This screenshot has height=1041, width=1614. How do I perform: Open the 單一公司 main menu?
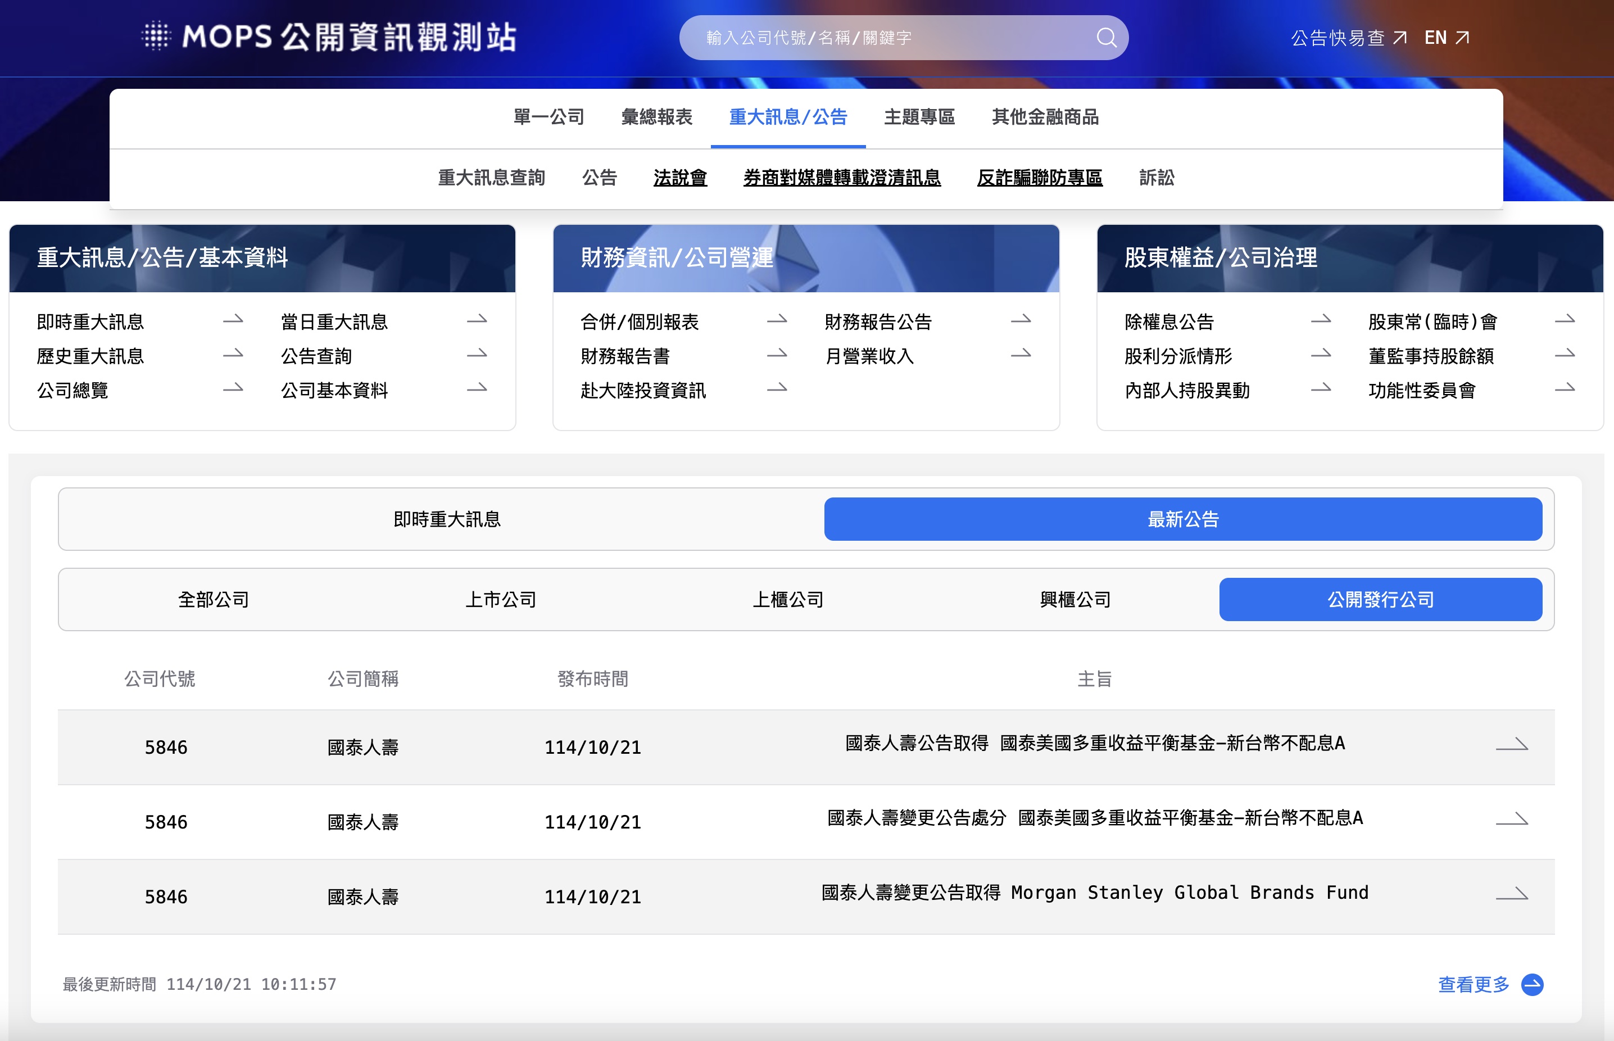click(x=549, y=117)
